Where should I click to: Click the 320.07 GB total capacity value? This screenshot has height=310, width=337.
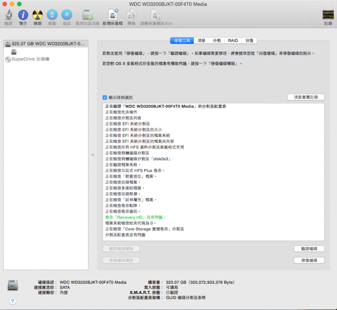click(200, 282)
